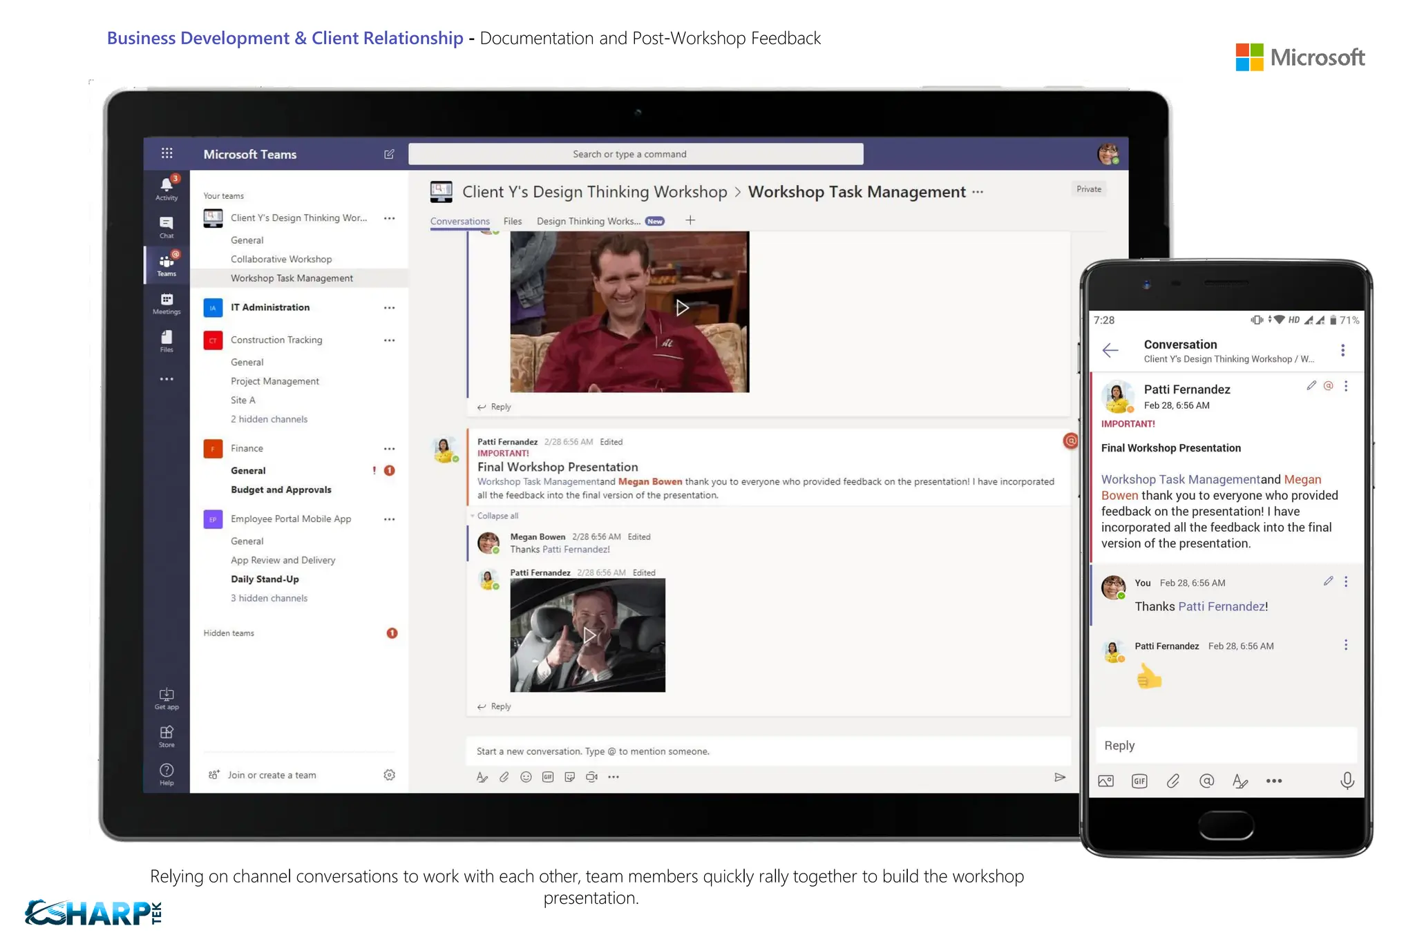Open Files in the Teams sidebar
The image size is (1415, 946).
coord(167,341)
